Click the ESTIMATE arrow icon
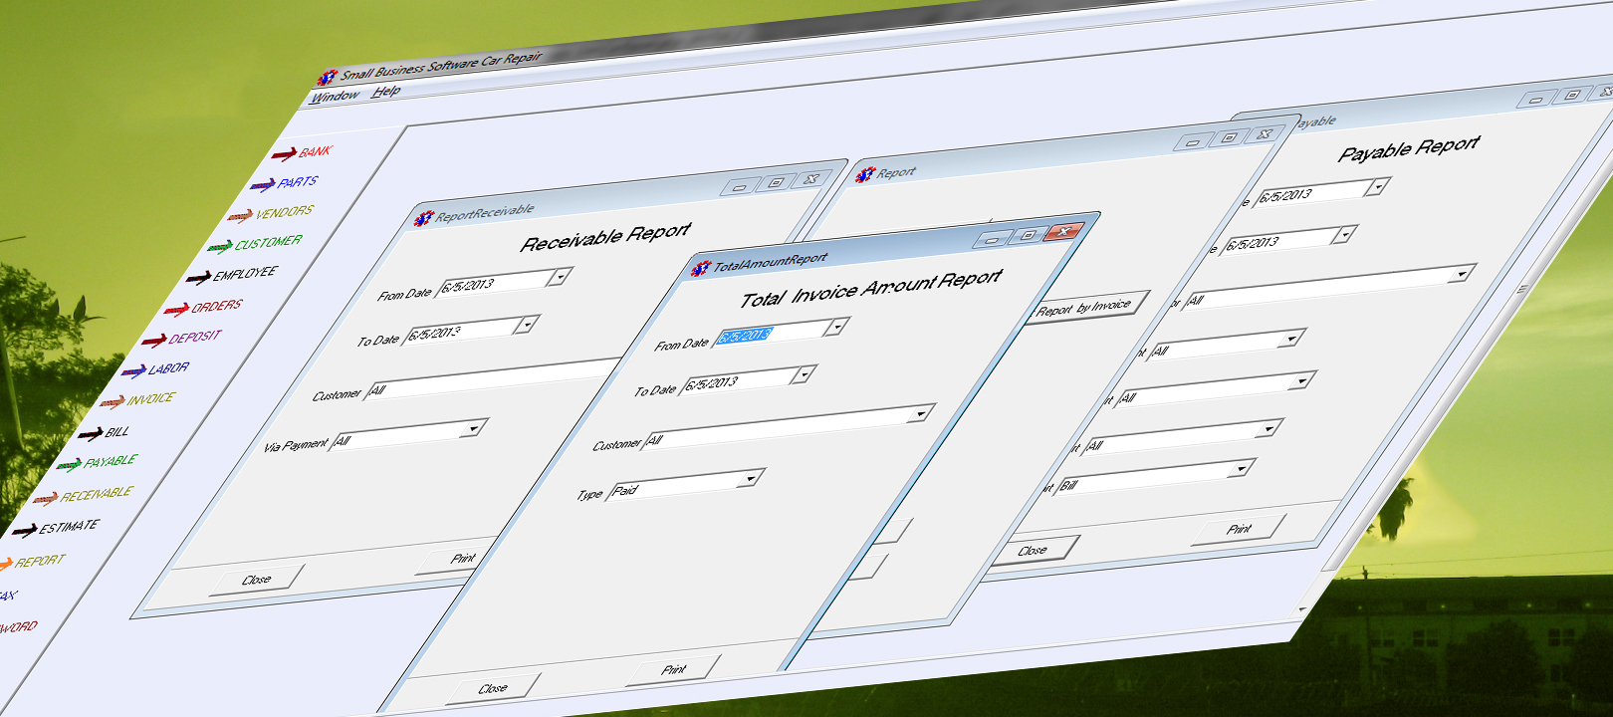1613x717 pixels. [24, 531]
